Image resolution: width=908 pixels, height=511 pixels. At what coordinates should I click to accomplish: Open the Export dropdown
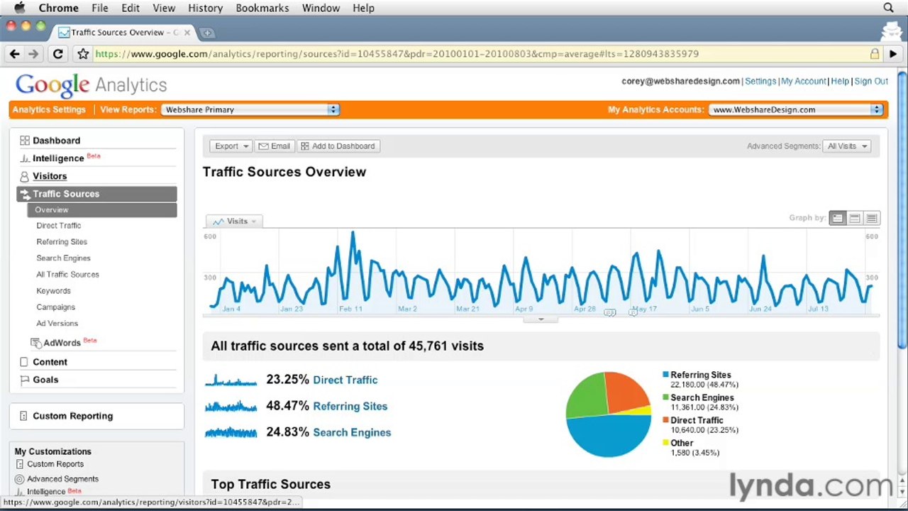point(231,146)
